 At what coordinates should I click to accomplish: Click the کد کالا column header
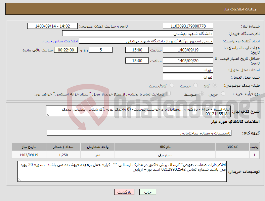point(232,147)
